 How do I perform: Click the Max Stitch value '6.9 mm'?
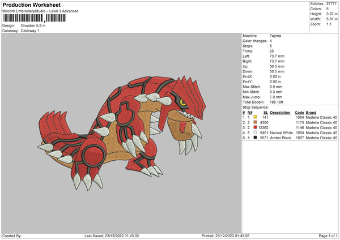(x=276, y=87)
